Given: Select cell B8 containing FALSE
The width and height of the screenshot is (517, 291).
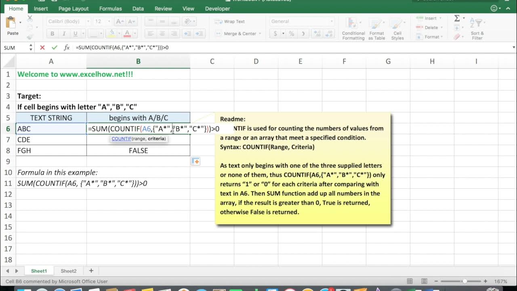Looking at the screenshot, I should coord(138,150).
